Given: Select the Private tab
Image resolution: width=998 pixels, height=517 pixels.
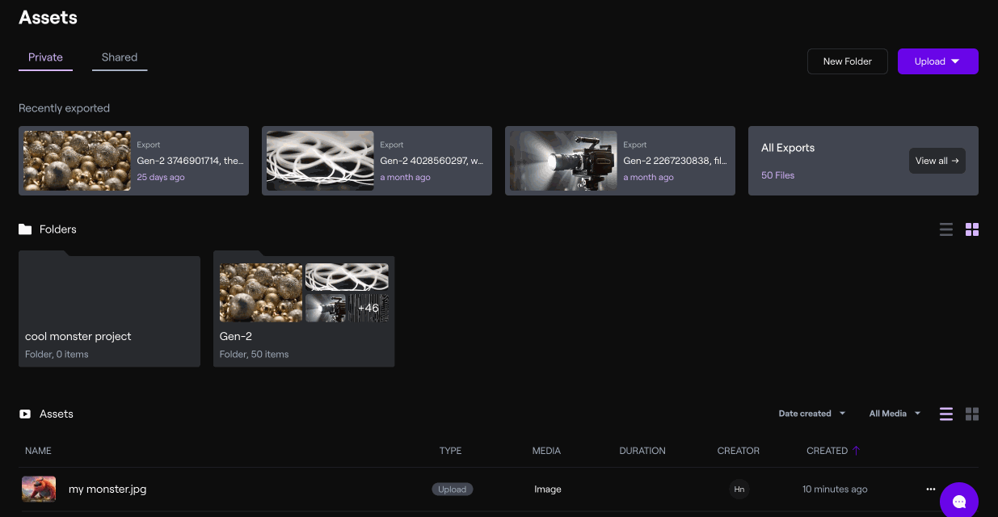Looking at the screenshot, I should (45, 57).
